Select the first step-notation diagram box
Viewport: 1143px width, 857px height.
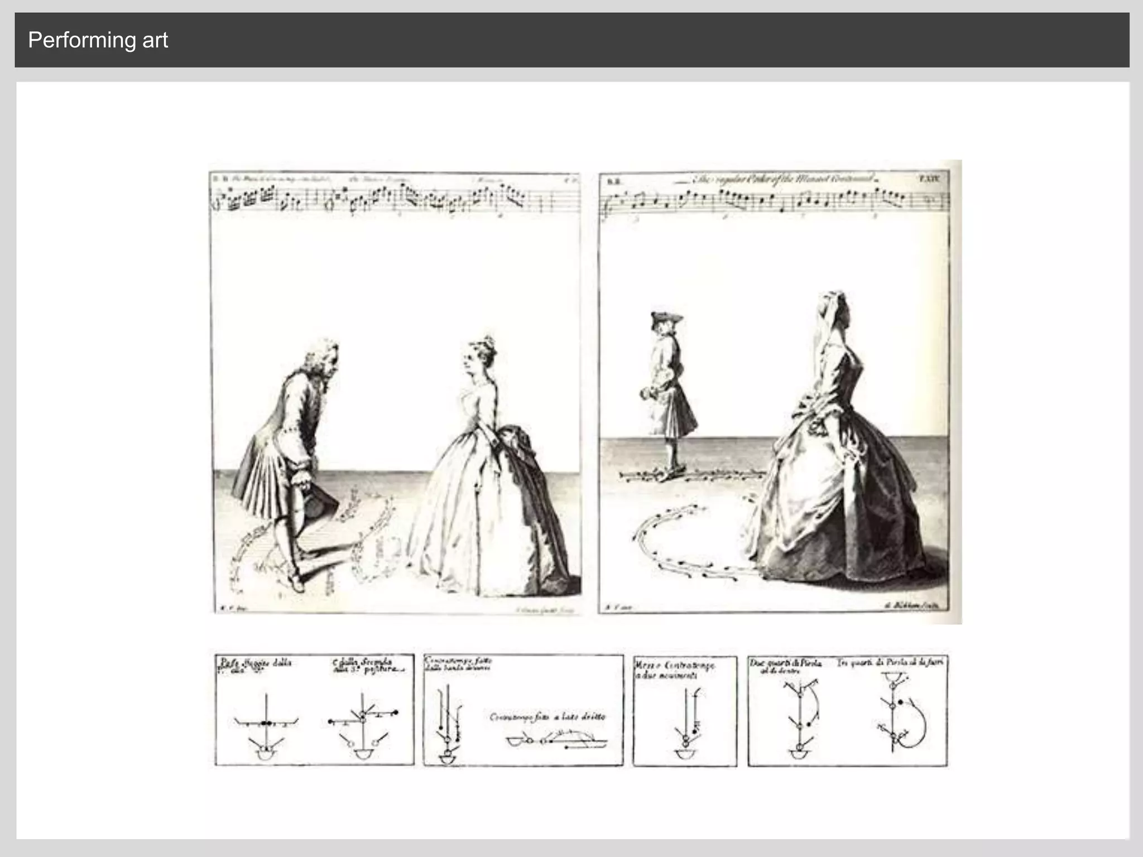coord(314,710)
